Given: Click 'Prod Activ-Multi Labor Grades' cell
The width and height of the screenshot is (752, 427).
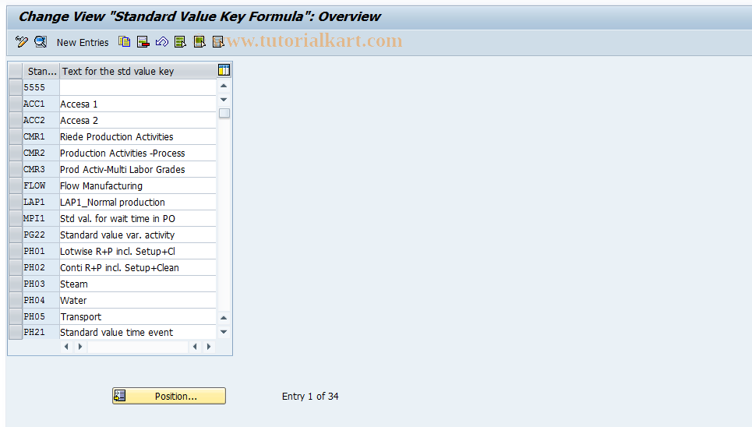Looking at the screenshot, I should (138, 169).
